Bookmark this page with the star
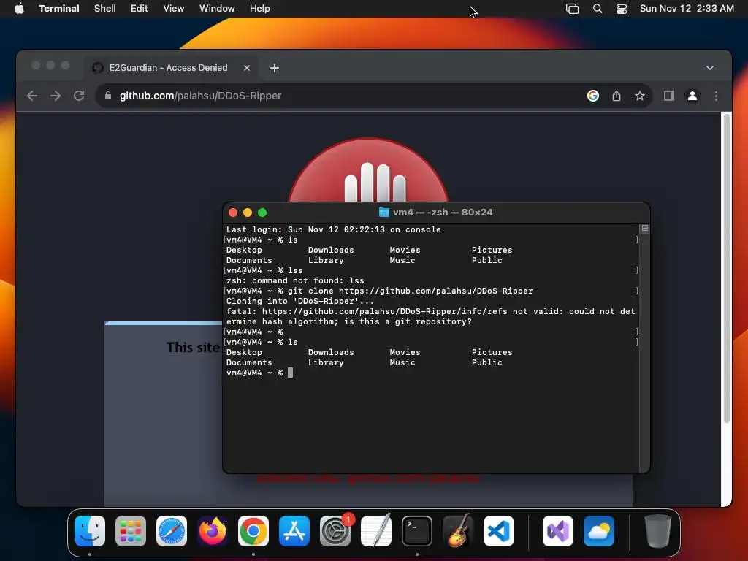Image resolution: width=748 pixels, height=561 pixels. pos(640,96)
